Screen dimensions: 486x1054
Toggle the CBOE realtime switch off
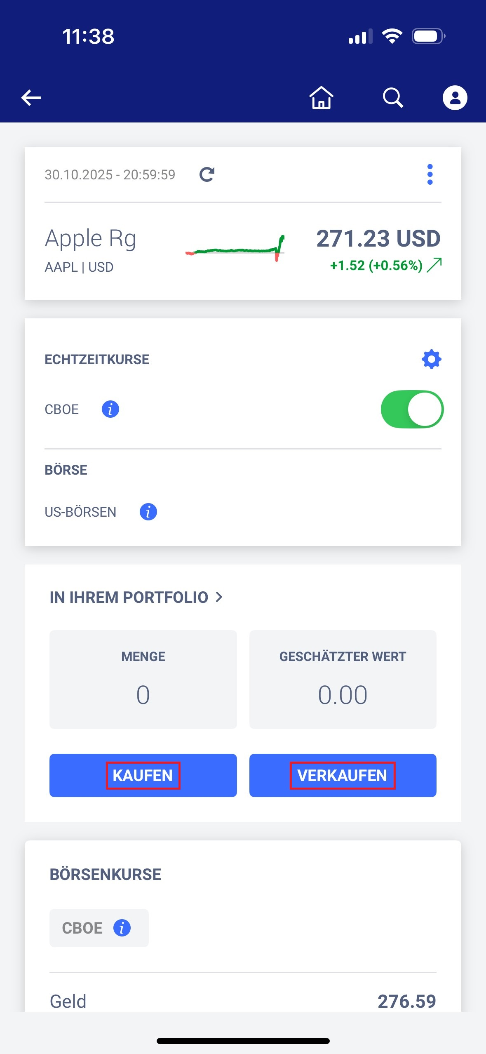tap(412, 409)
